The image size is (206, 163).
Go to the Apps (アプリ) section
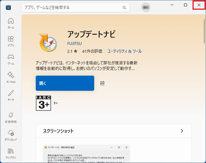click(11, 41)
